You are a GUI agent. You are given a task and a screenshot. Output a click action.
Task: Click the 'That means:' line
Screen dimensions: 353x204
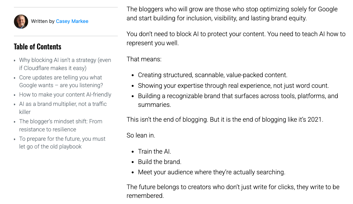pos(144,59)
